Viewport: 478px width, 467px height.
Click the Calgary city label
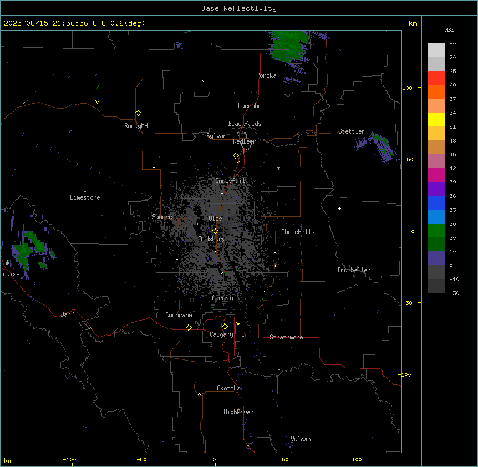pos(221,334)
